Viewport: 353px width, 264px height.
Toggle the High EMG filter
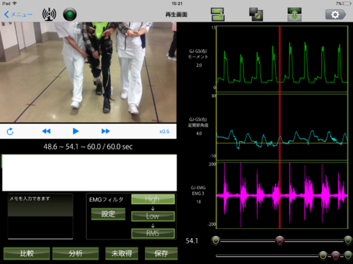click(x=153, y=199)
